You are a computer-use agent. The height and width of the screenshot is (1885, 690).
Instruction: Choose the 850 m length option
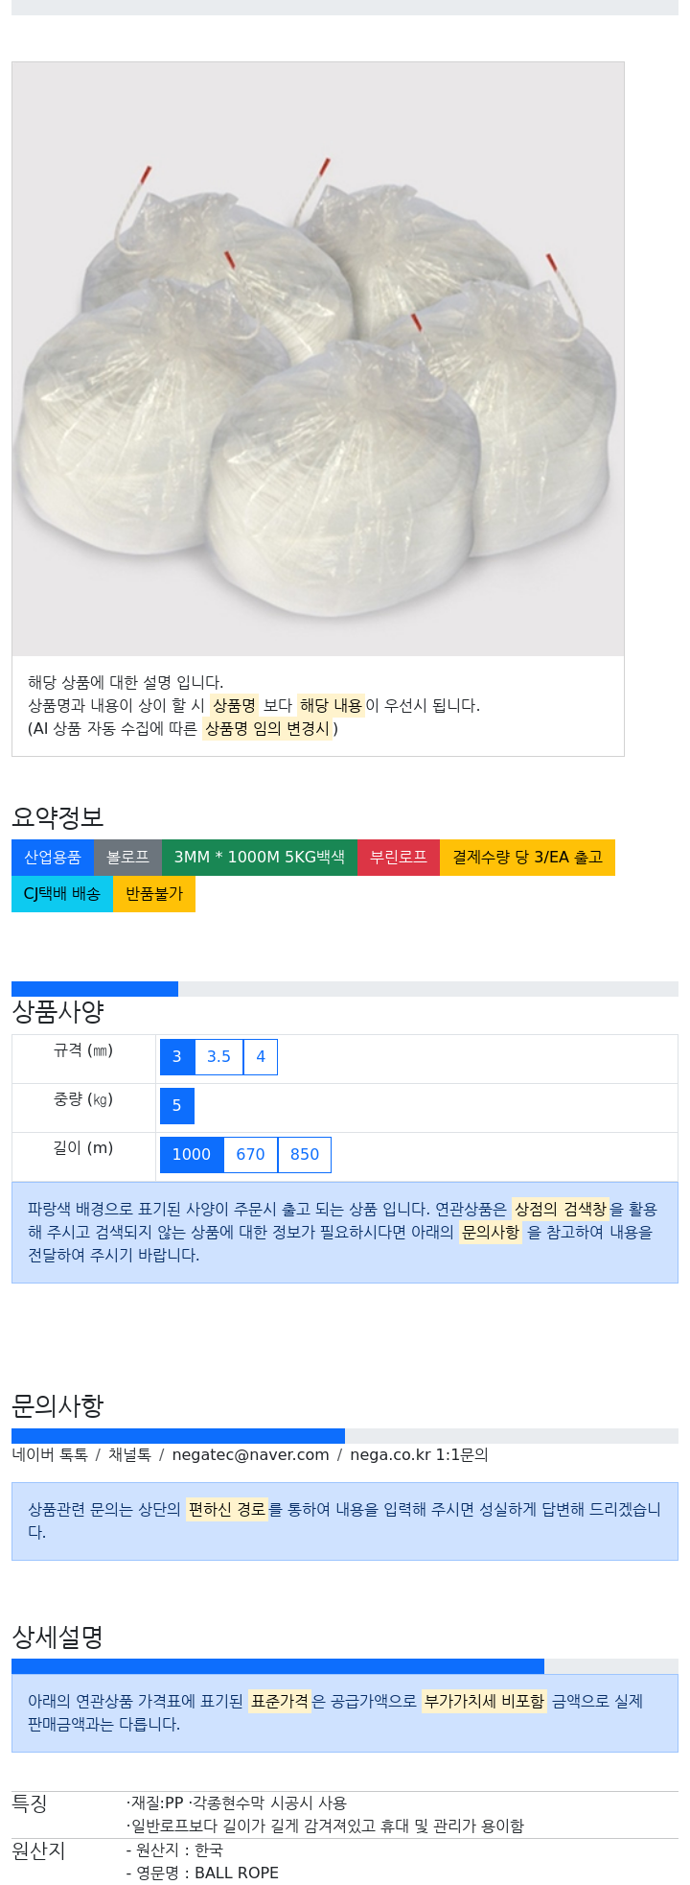click(x=305, y=1155)
